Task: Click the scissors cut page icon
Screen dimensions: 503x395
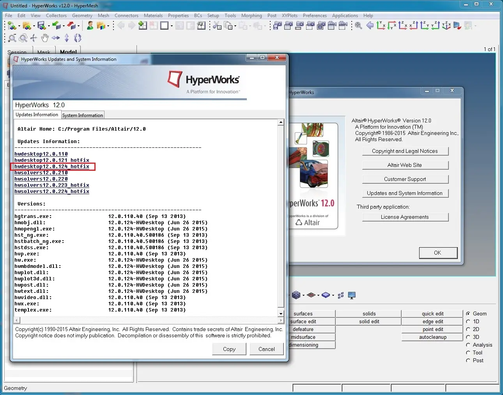Action: point(217,26)
